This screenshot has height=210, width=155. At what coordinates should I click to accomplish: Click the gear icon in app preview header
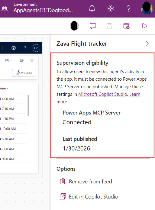click(x=14, y=48)
